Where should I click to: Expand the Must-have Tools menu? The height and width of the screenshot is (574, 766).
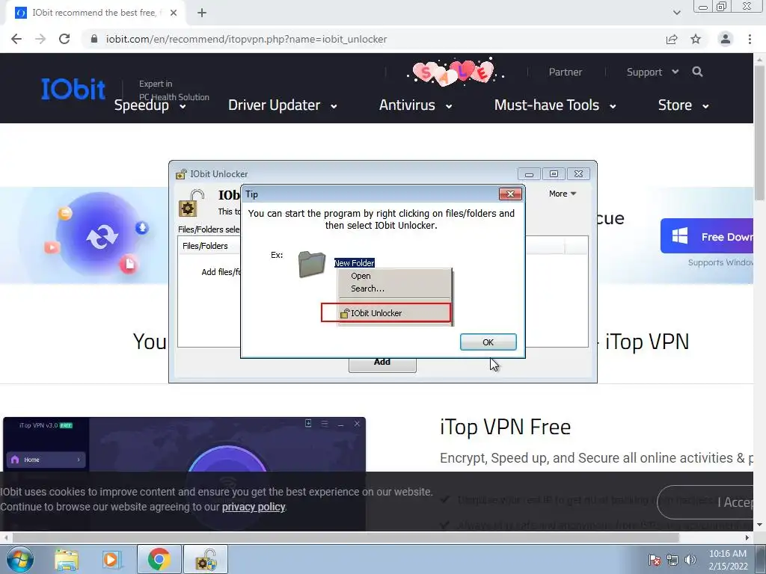point(555,105)
